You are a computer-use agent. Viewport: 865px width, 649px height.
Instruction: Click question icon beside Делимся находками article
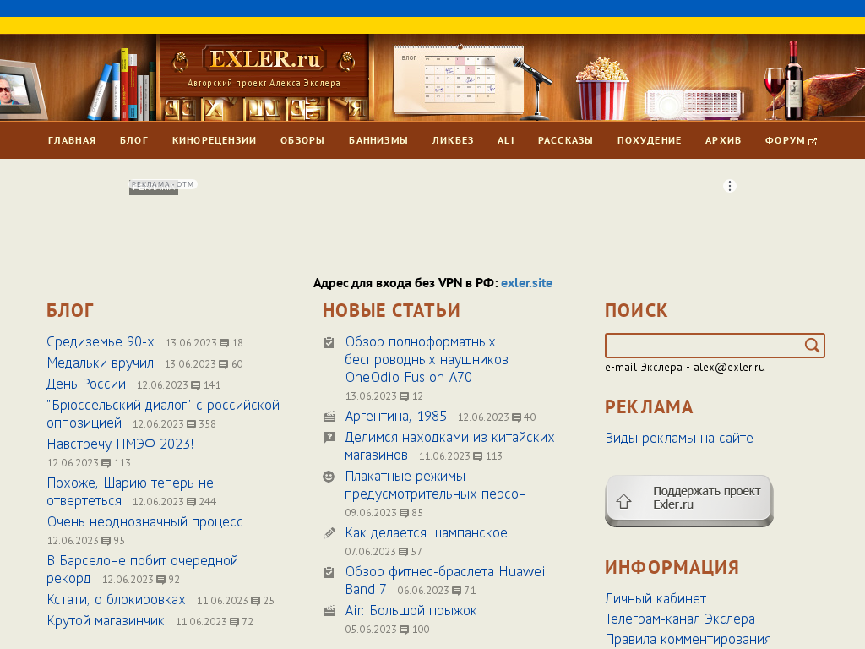tap(329, 438)
